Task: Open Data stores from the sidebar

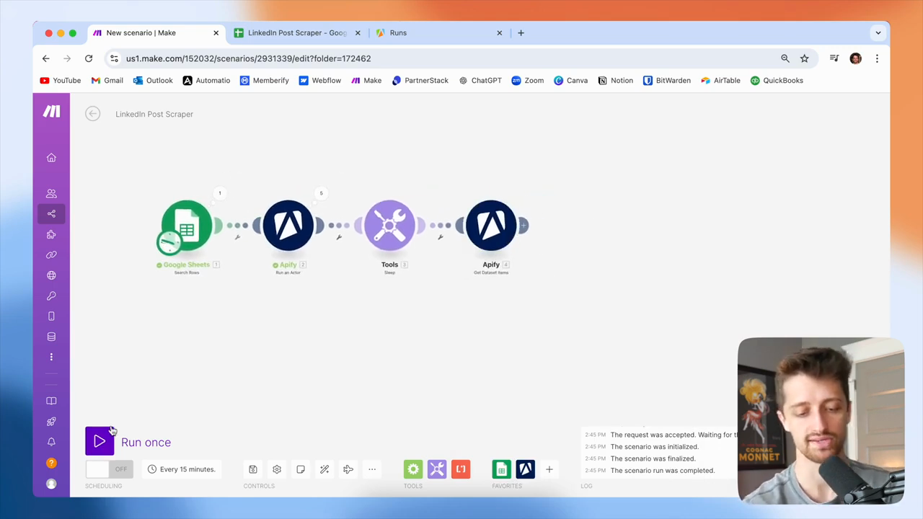Action: coord(51,337)
